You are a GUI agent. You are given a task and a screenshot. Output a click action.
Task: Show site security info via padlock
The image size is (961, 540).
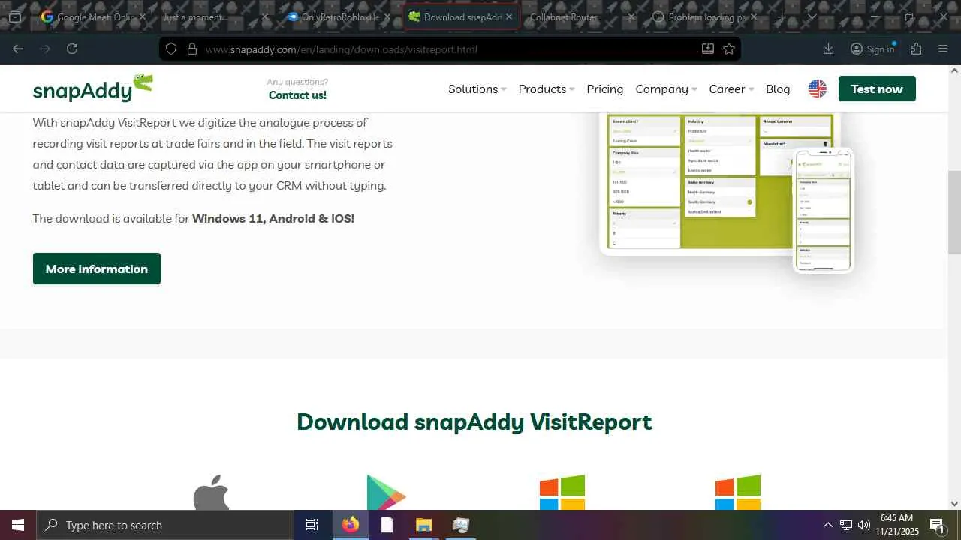[192, 49]
